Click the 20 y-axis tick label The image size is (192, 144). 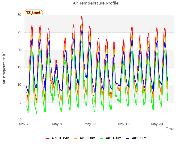tap(19, 50)
